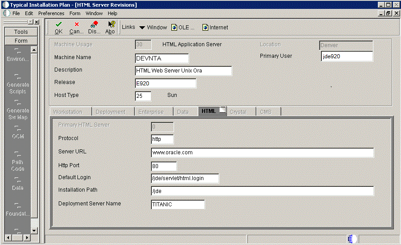Image resolution: width=401 pixels, height=245 pixels.
Task: Open the Tools panel header
Action: (21, 32)
